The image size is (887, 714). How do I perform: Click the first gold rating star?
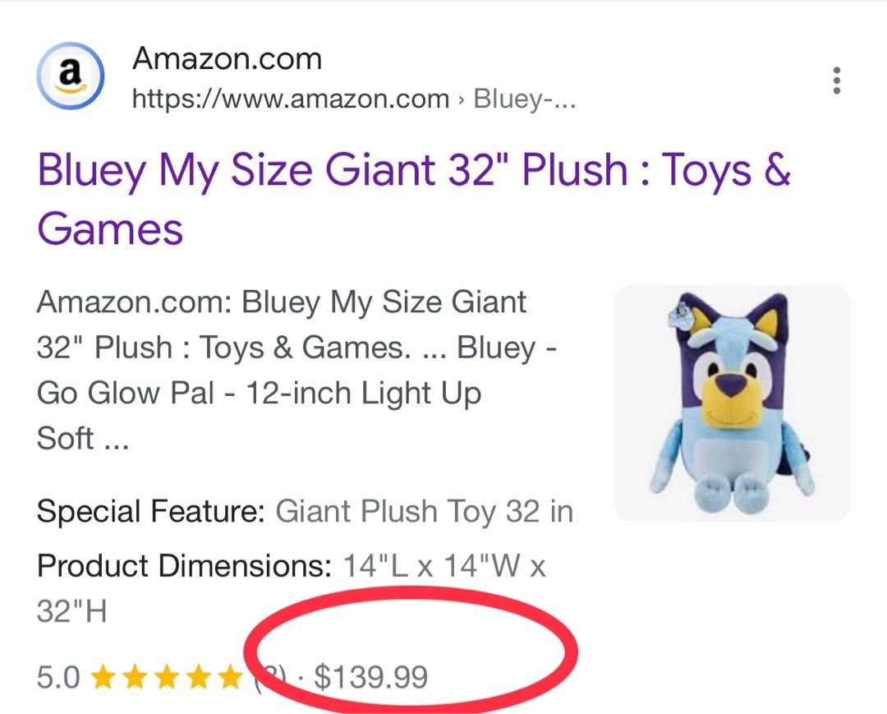[x=103, y=677]
